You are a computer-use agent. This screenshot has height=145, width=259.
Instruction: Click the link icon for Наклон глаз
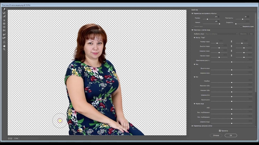(x=231, y=55)
